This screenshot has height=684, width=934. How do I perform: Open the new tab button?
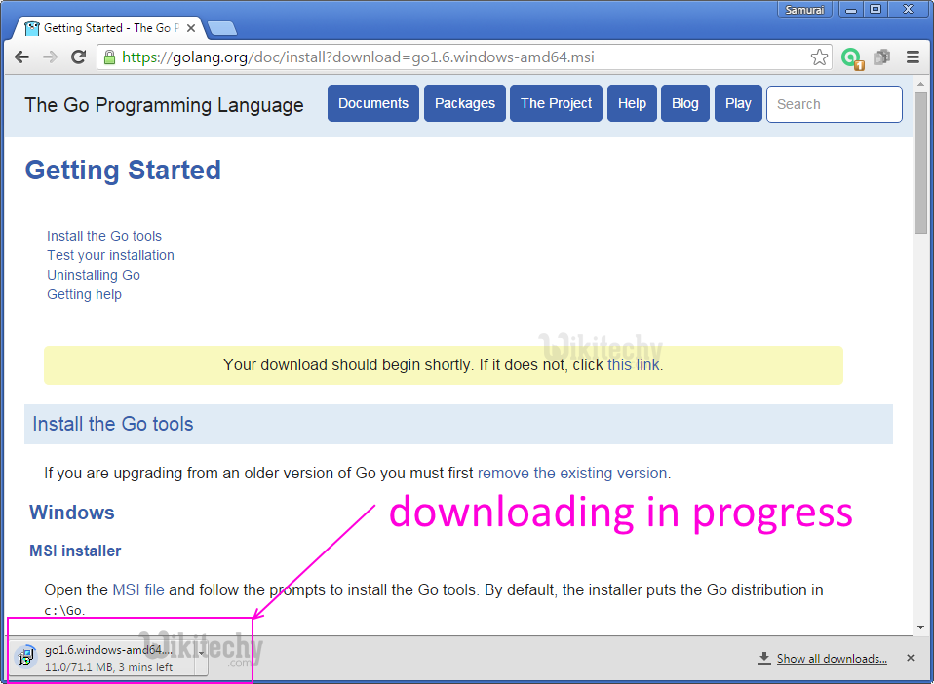point(222,27)
